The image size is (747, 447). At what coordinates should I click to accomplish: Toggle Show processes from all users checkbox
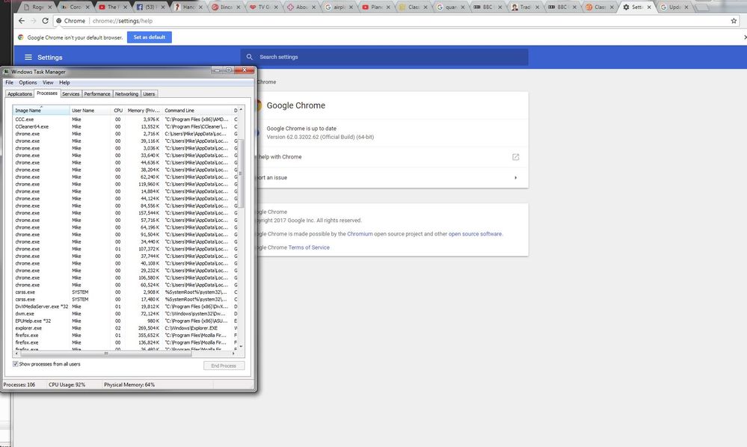16,364
